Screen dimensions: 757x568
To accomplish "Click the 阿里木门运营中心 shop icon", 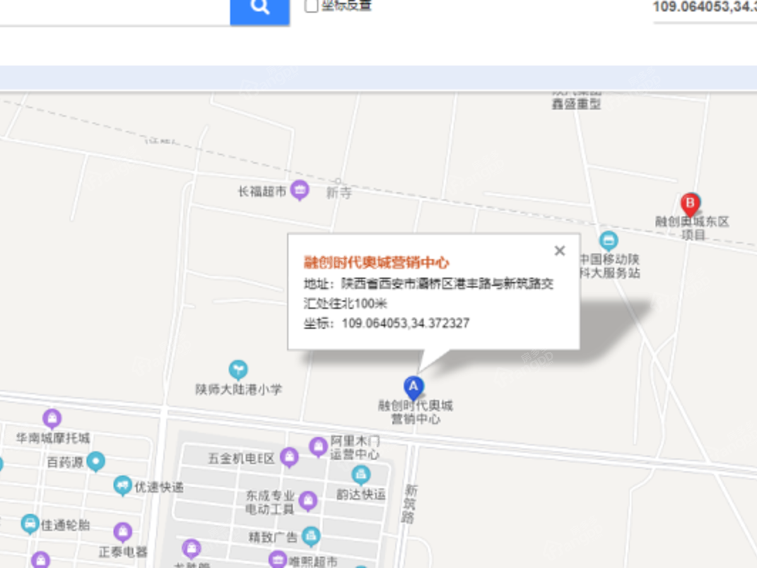I will click(319, 447).
